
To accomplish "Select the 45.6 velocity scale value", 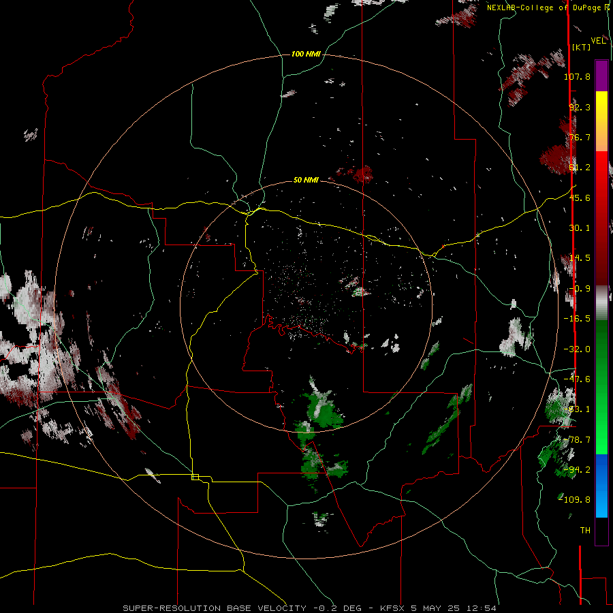I will click(580, 198).
